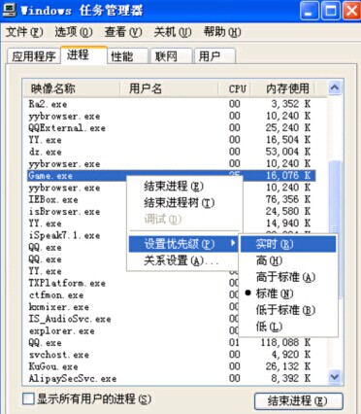Viewport: 361px width, 414px height.
Task: Select the IS_AudioSvc.exe process
Action: tap(70, 319)
